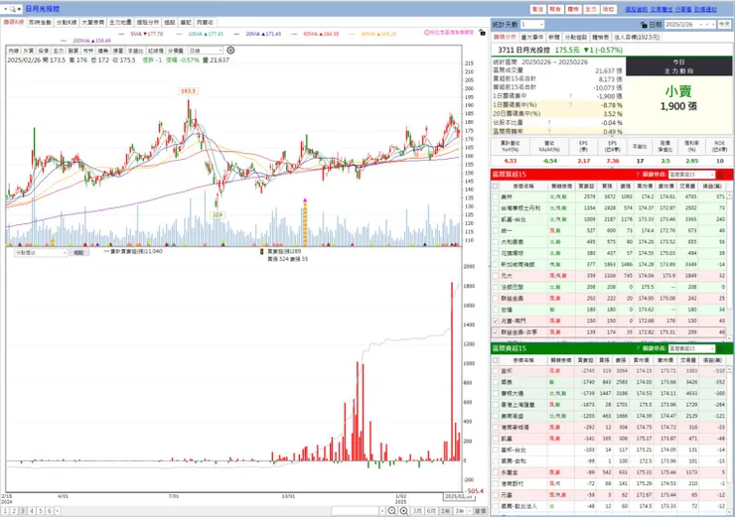This screenshot has height=517, width=735.
Task: Open dropdown arrow beside page number 6
Action: click(58, 511)
